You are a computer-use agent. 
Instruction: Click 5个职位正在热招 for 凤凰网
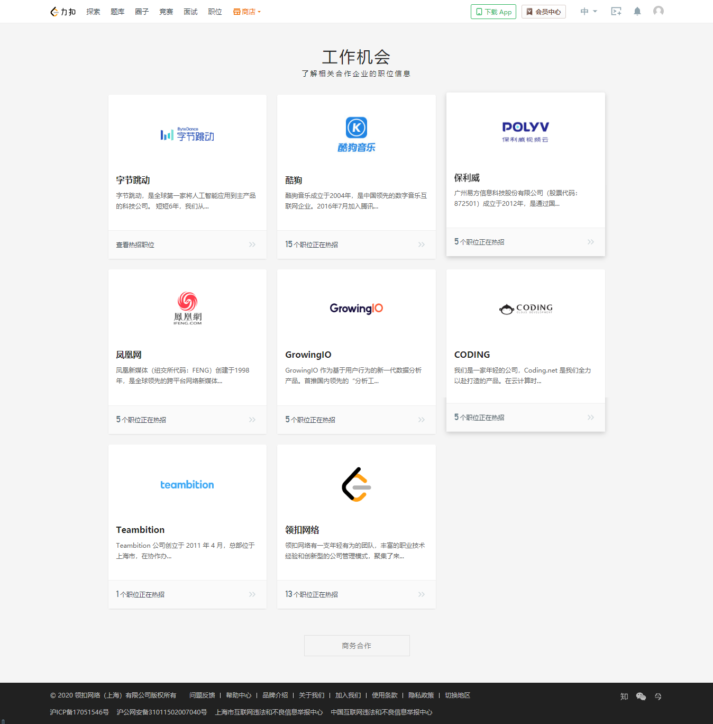tap(141, 420)
